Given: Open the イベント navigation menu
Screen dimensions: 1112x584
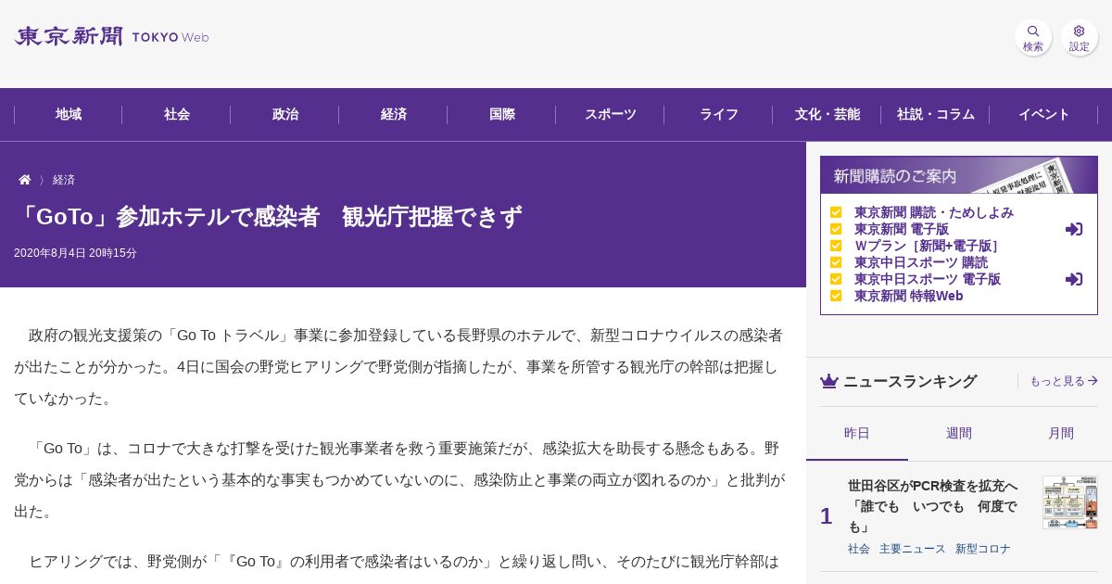Looking at the screenshot, I should tap(1044, 114).
